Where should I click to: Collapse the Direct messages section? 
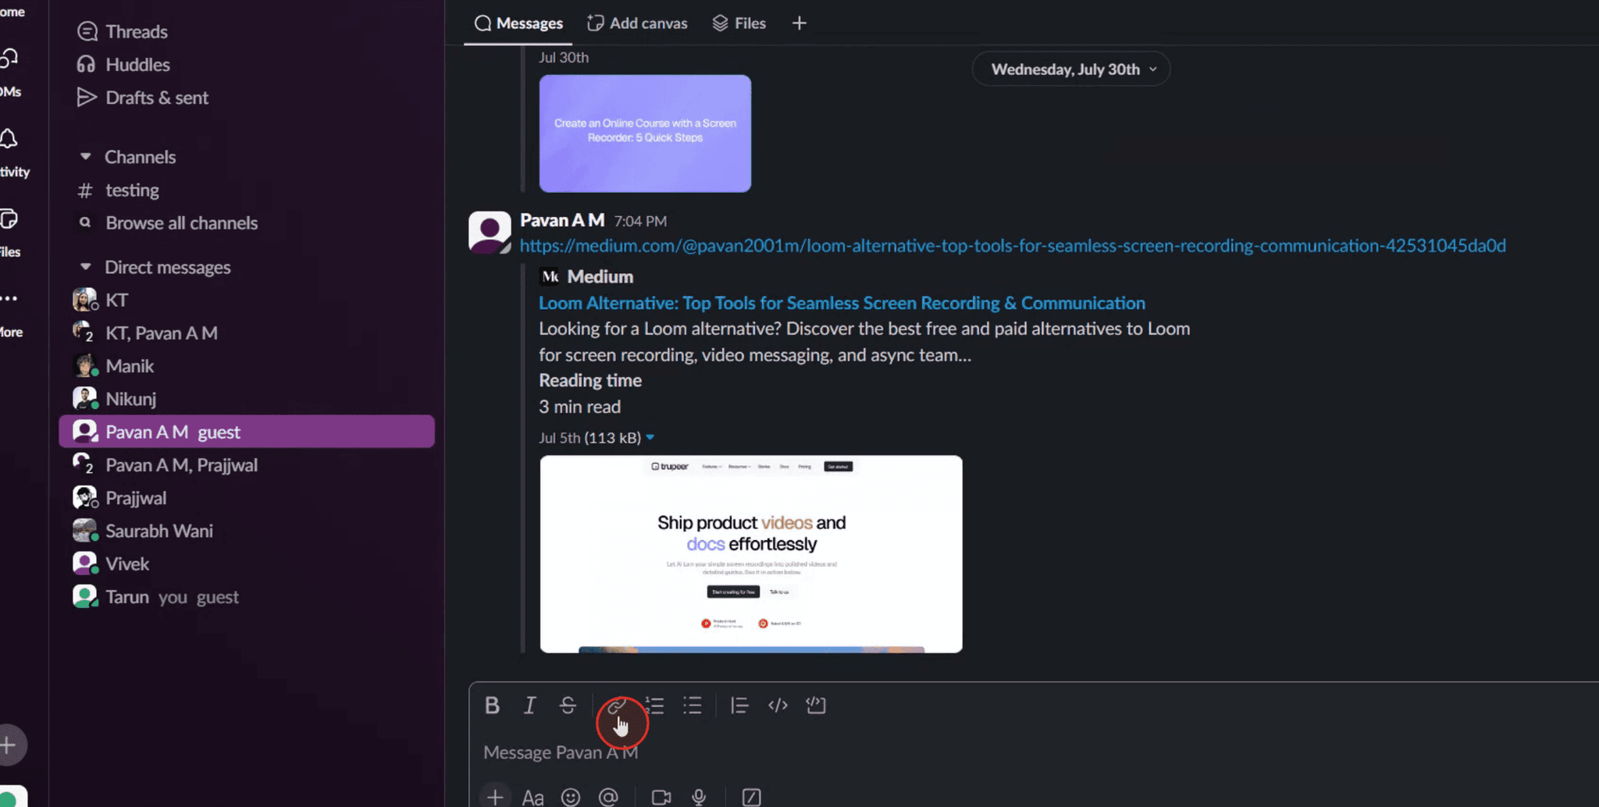pos(87,266)
